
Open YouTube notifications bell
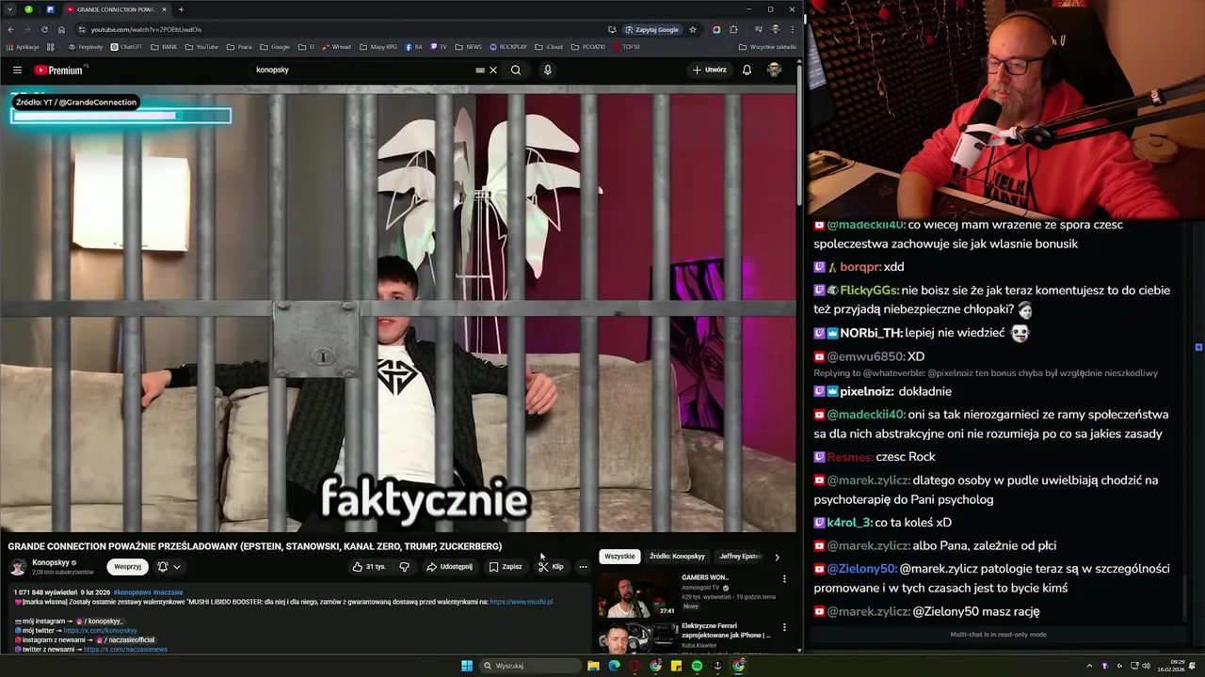[747, 70]
